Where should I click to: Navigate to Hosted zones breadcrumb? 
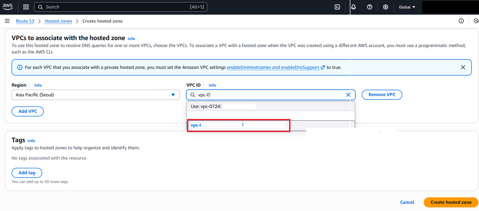pyautogui.click(x=58, y=21)
